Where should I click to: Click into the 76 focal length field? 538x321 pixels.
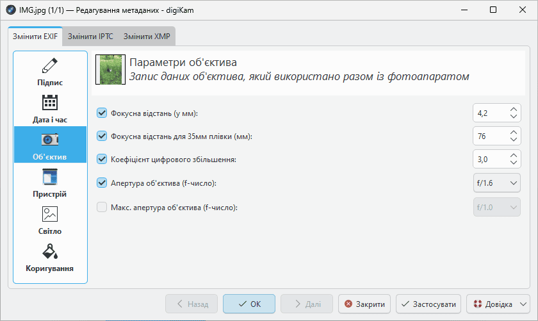(491, 136)
